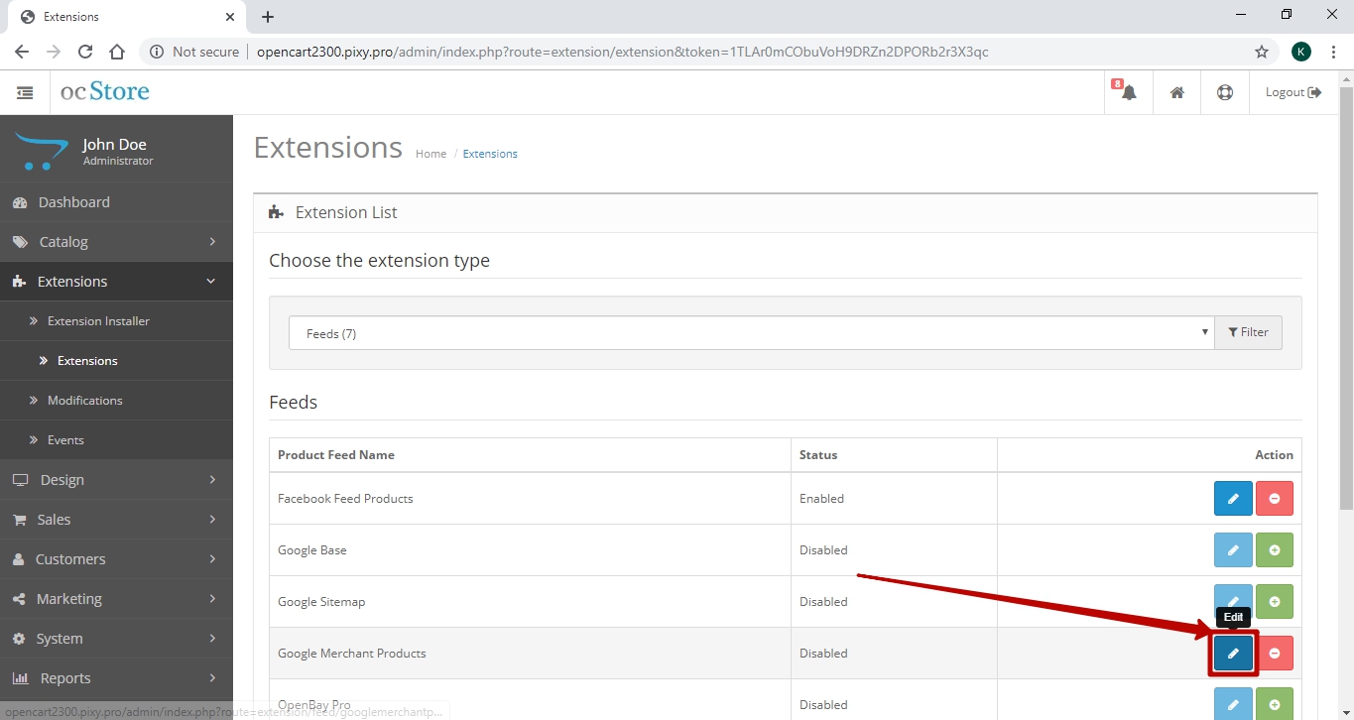The image size is (1354, 720).
Task: Click the help lifebuoy icon
Action: (x=1224, y=92)
